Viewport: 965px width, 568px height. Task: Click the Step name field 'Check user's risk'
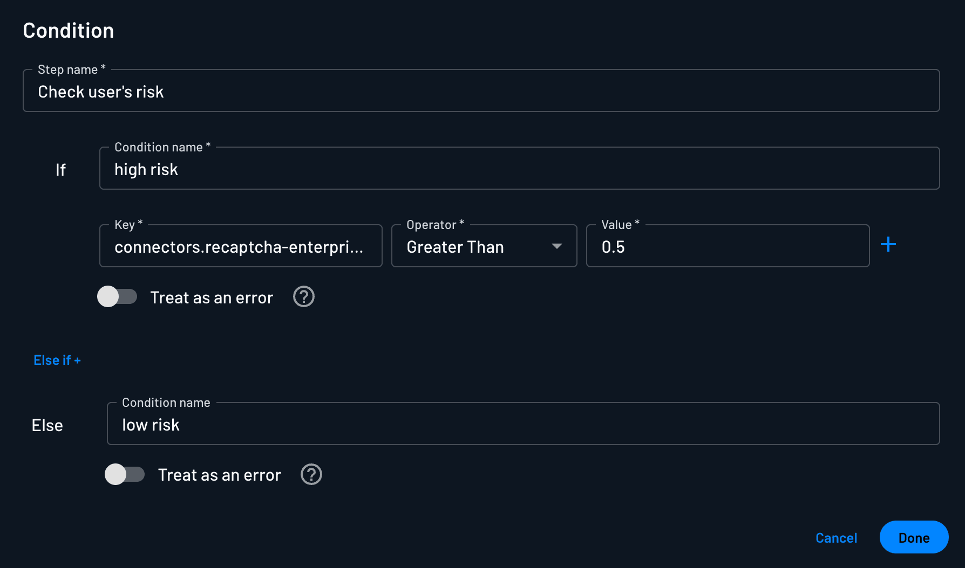coord(480,92)
